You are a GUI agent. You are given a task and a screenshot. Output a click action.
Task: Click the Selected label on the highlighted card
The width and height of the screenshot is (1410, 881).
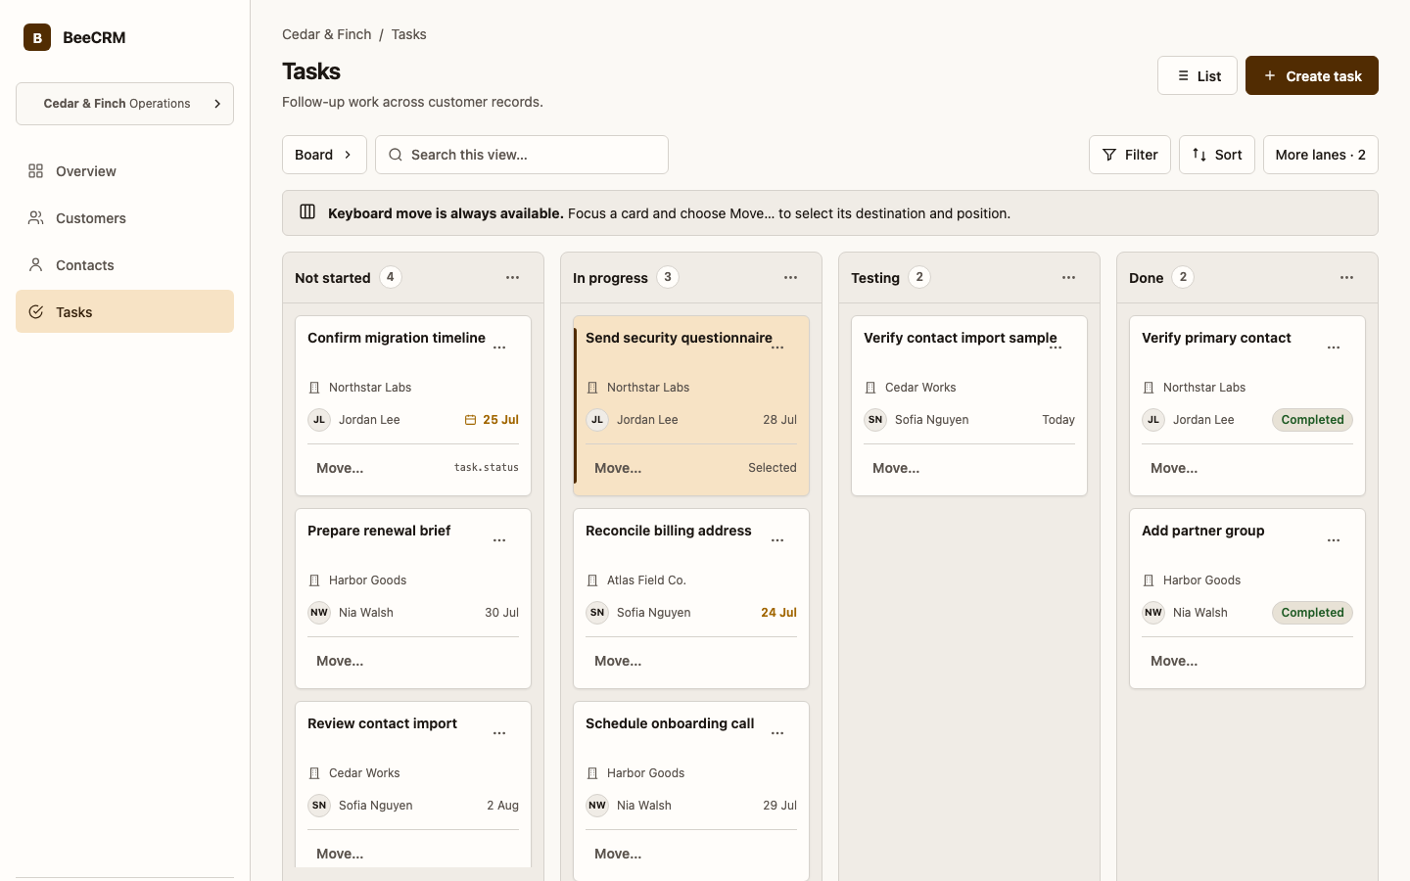coord(773,468)
